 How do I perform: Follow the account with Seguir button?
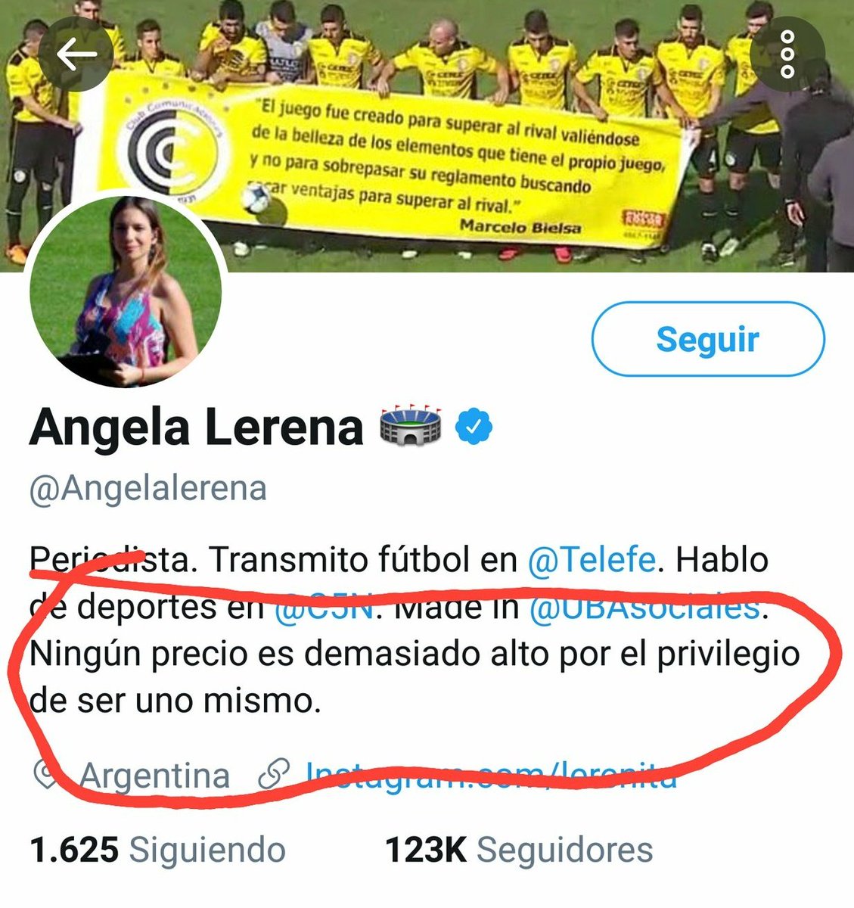(708, 339)
